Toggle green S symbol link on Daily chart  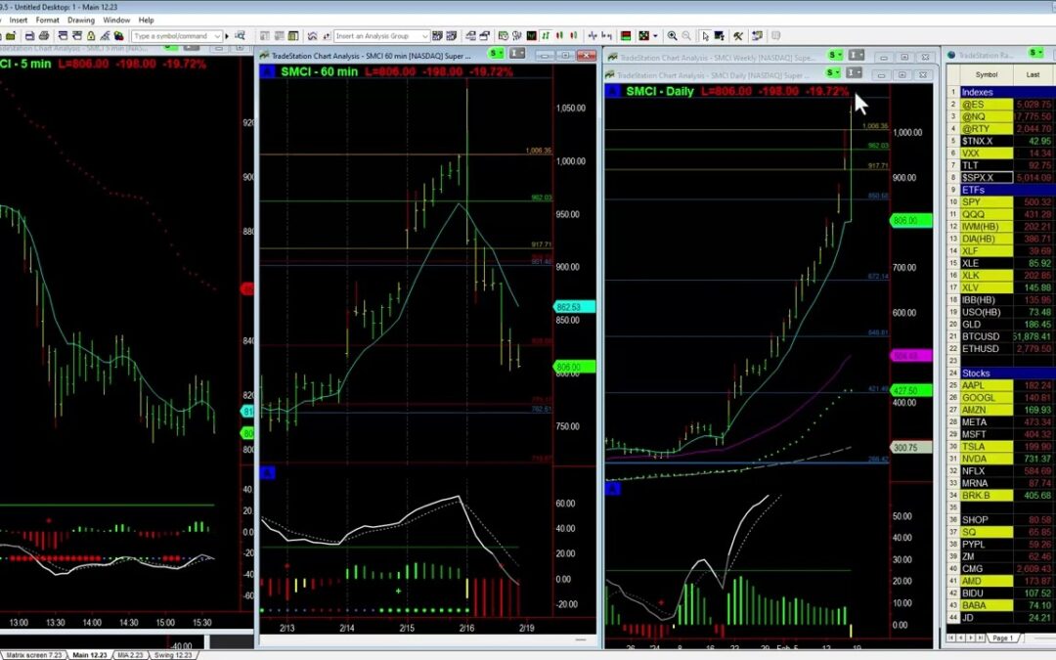[833, 72]
